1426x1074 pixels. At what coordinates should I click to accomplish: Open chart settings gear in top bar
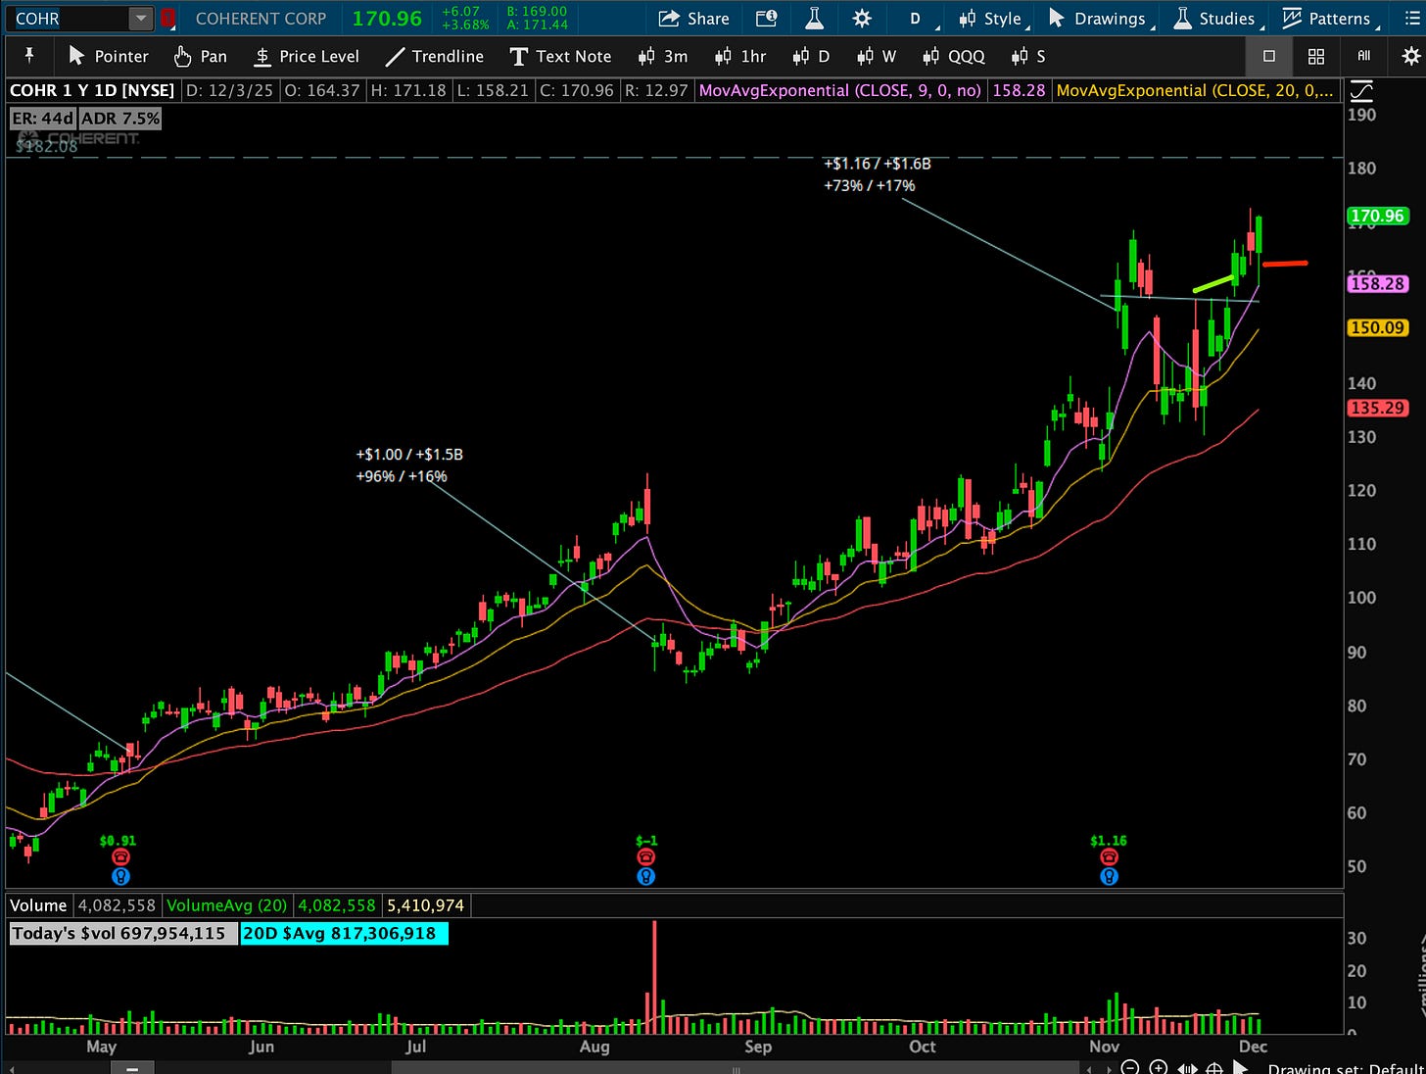coord(862,18)
